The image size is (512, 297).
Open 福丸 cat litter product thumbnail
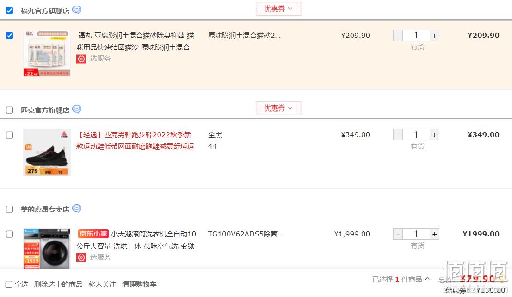point(47,53)
